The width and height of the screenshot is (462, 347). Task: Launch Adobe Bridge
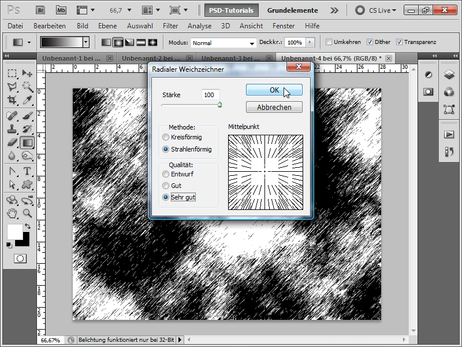(40, 10)
